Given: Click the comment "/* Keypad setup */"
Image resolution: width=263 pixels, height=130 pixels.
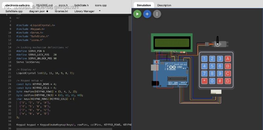Looking at the screenshot, I should point(30,80).
